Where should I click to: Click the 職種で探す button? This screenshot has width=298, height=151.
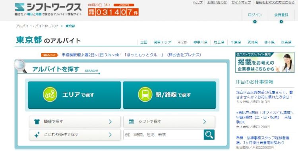[75, 122]
